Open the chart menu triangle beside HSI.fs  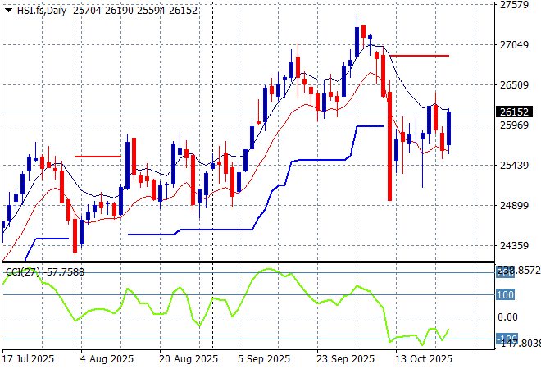coord(9,11)
